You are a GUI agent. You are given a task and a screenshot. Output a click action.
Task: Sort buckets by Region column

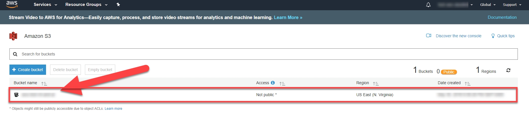(x=376, y=83)
